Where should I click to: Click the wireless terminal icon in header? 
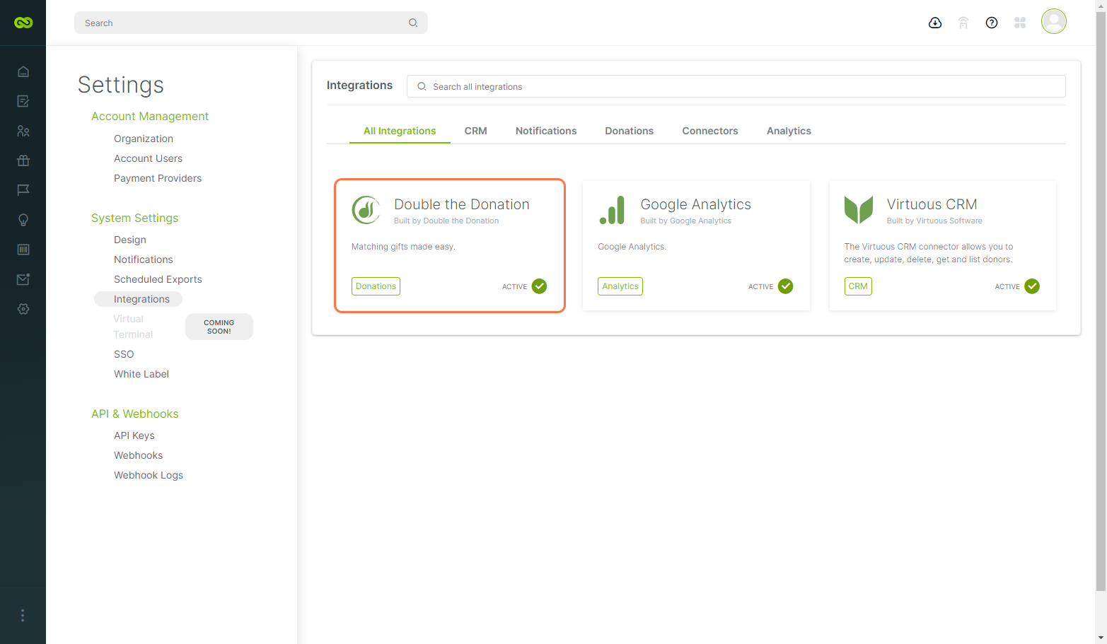[x=963, y=23]
